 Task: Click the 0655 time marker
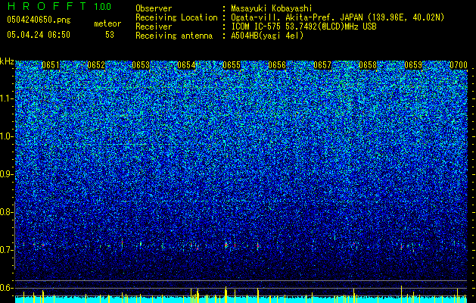232,65
